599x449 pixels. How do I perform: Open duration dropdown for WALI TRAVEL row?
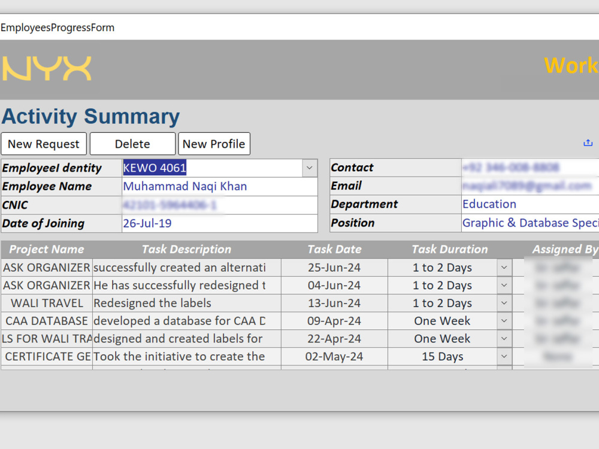pos(504,303)
